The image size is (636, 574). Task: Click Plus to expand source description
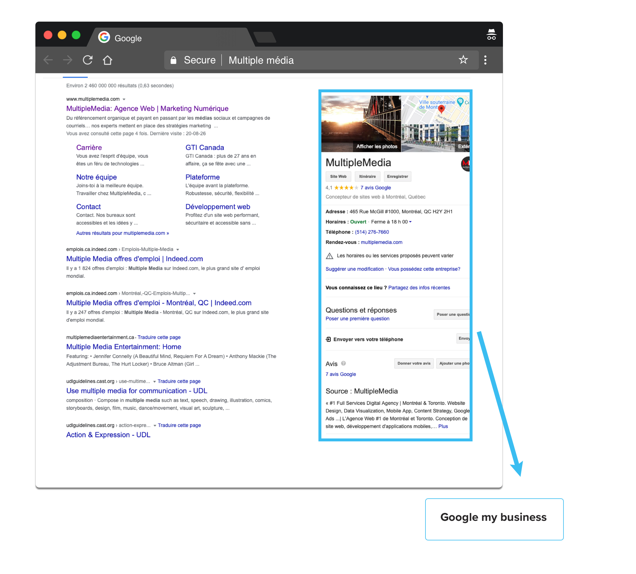point(443,426)
